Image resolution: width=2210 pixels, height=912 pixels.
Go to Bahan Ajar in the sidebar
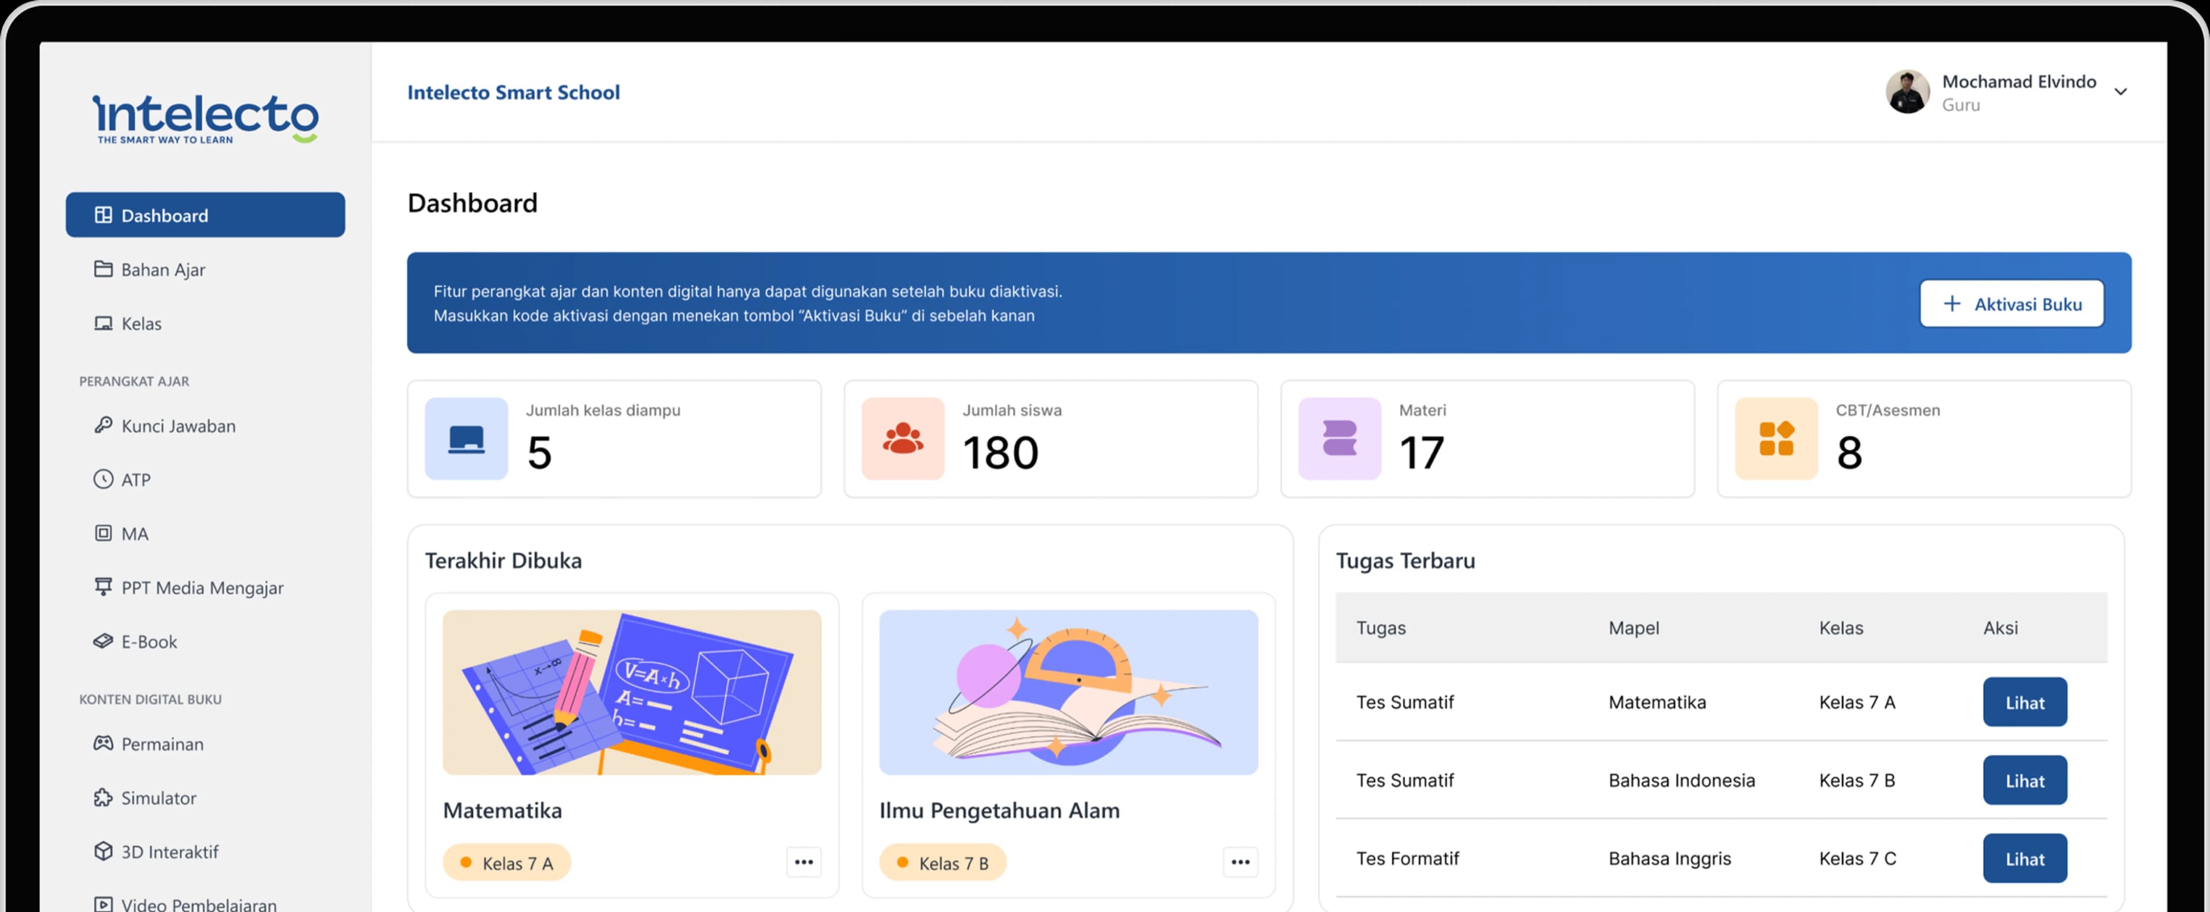coord(206,269)
